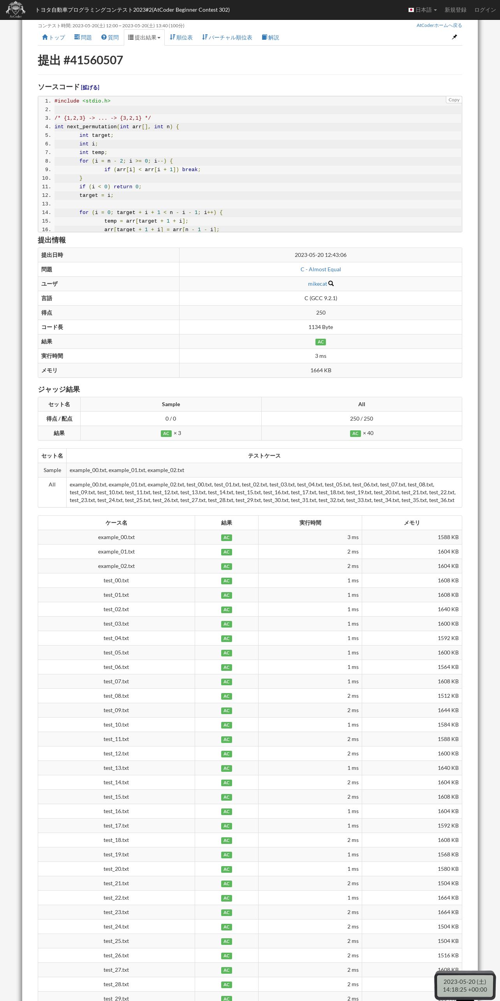Image resolution: width=500 pixels, height=1001 pixels.
Task: Click the contest title in header
Action: point(132,10)
